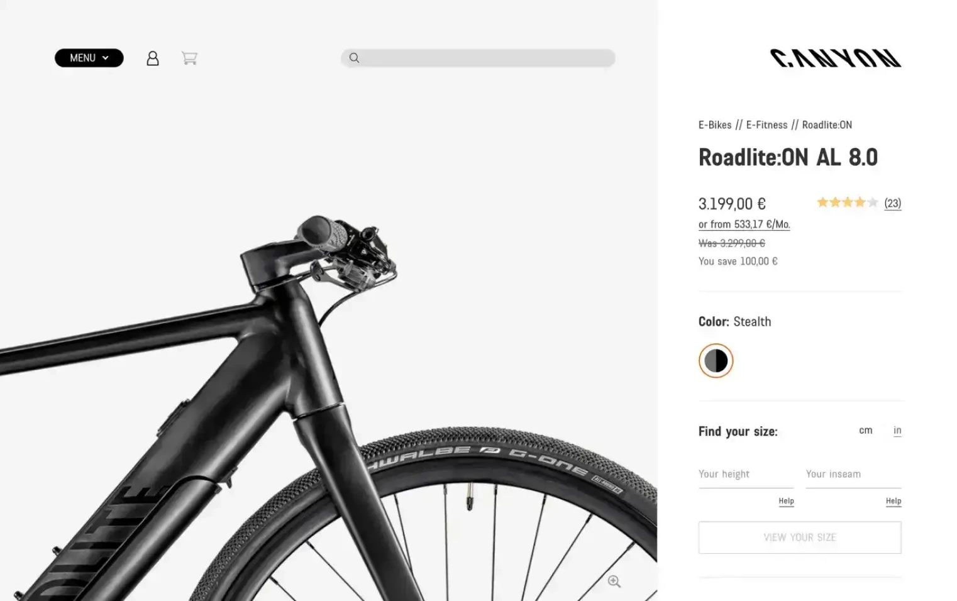Open the user account icon
Screen dimensions: 957x601
point(153,58)
